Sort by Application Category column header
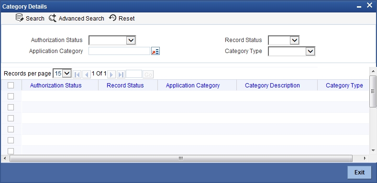The width and height of the screenshot is (377, 183). click(x=193, y=86)
